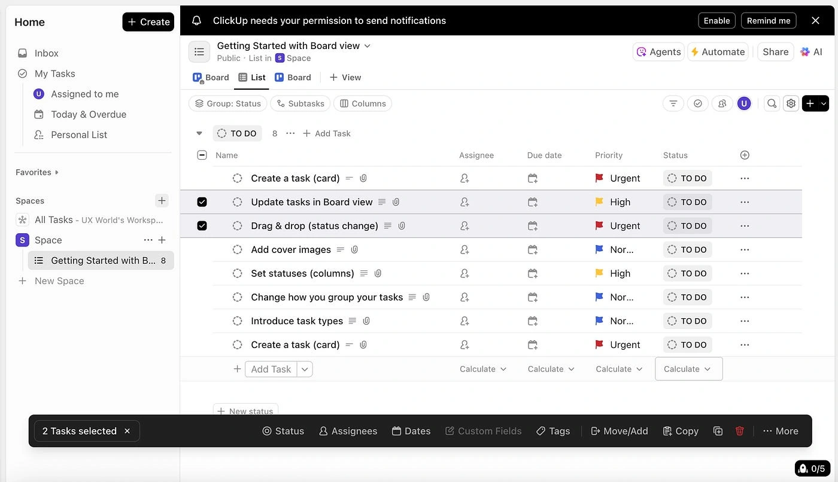Screen dimensions: 838x482
Task: Switch to the second Board tab
Action: [293, 77]
